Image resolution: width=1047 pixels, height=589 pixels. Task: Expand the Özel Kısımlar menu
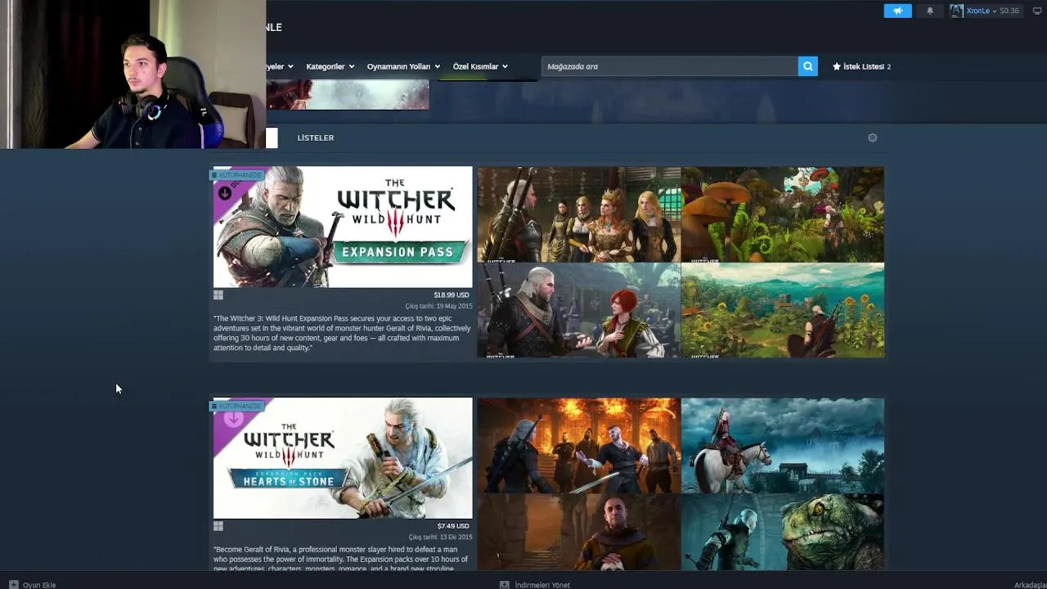[480, 66]
